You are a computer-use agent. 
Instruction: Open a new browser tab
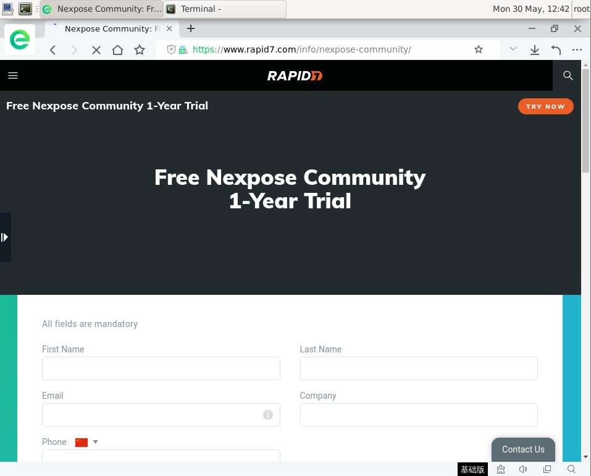(191, 28)
